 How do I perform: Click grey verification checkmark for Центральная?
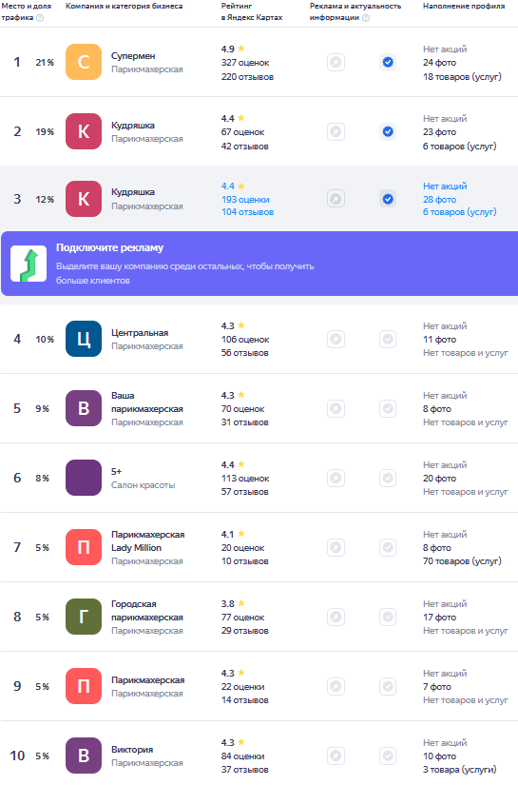(388, 339)
